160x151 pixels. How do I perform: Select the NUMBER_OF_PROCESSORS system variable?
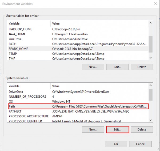tap(27, 97)
